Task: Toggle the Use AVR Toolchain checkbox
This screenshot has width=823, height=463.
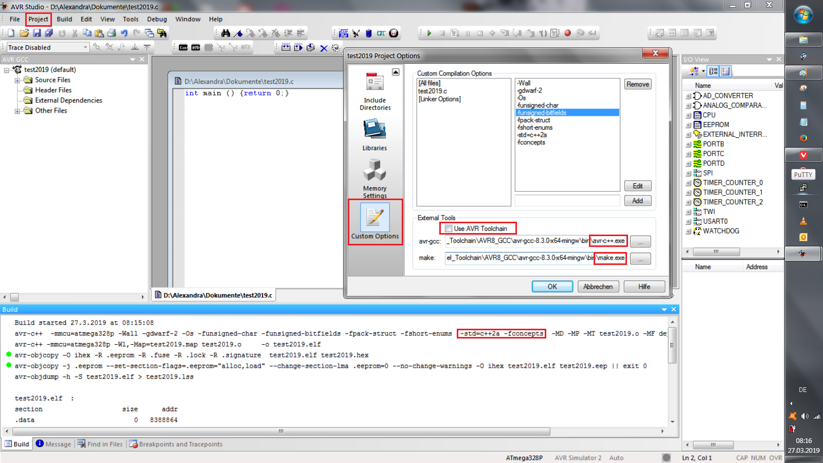Action: 449,228
